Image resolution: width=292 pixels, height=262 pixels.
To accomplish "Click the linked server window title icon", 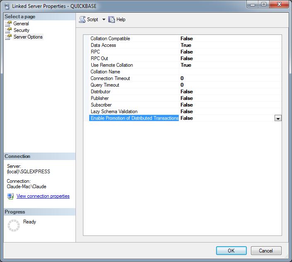I will click(x=7, y=6).
